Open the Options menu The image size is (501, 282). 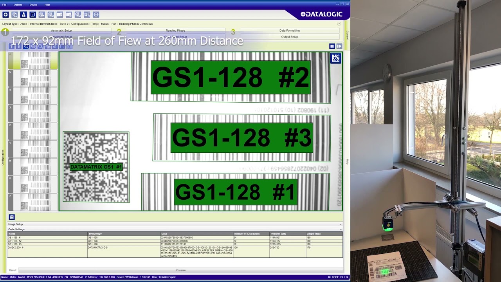18,5
